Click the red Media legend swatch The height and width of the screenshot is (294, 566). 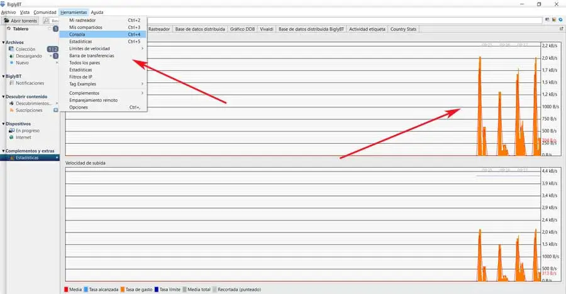(66, 290)
